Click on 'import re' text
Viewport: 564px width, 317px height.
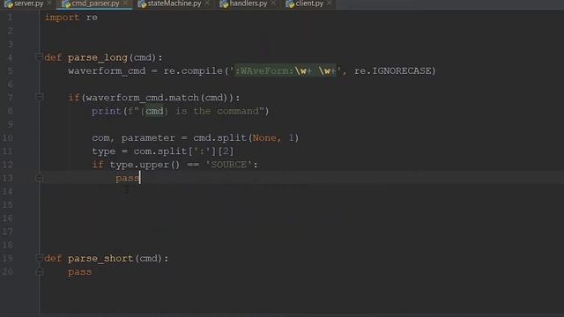[70, 18]
